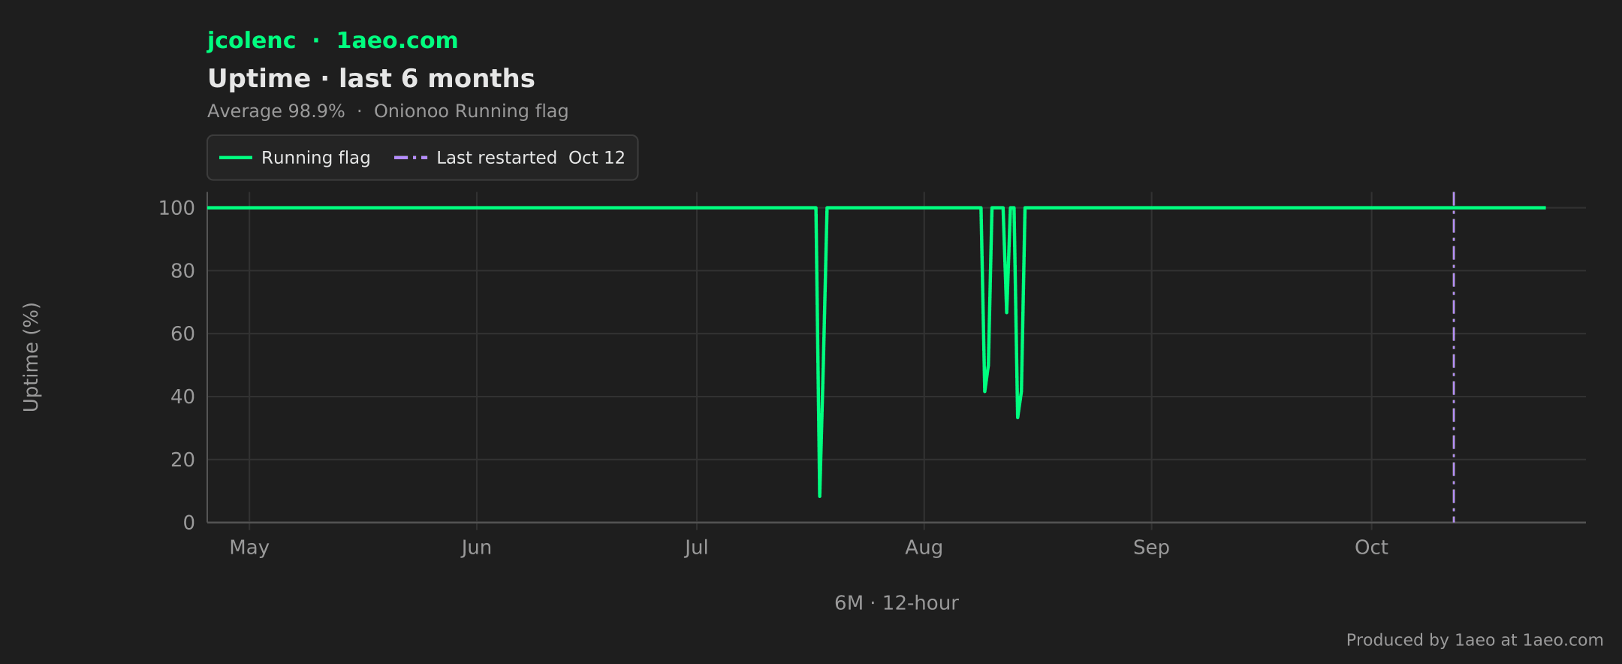Click the uptime dip bottoming near 33%
The image size is (1622, 664).
coord(1018,417)
